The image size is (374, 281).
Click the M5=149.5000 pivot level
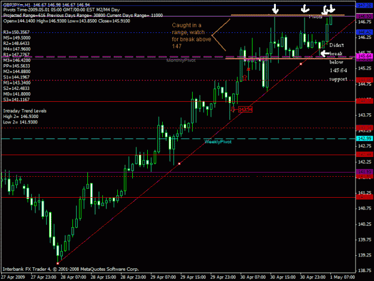coord(17,38)
